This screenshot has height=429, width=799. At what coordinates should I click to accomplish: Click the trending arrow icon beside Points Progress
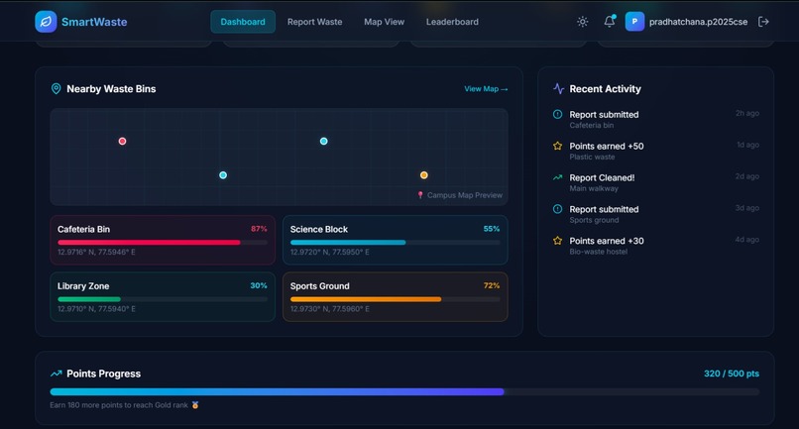[57, 374]
